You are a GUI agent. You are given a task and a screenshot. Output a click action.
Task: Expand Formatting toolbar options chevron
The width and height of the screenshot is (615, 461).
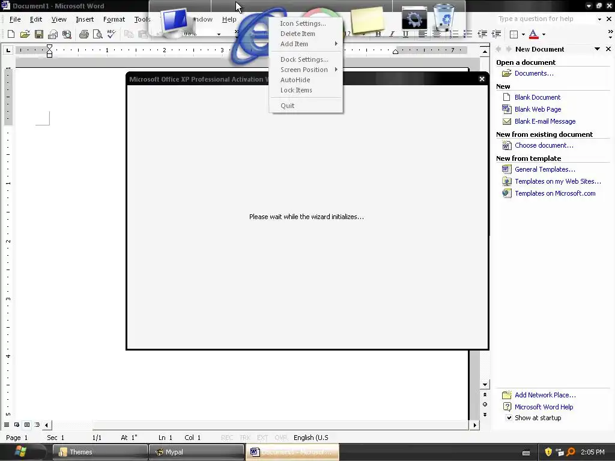click(610, 34)
